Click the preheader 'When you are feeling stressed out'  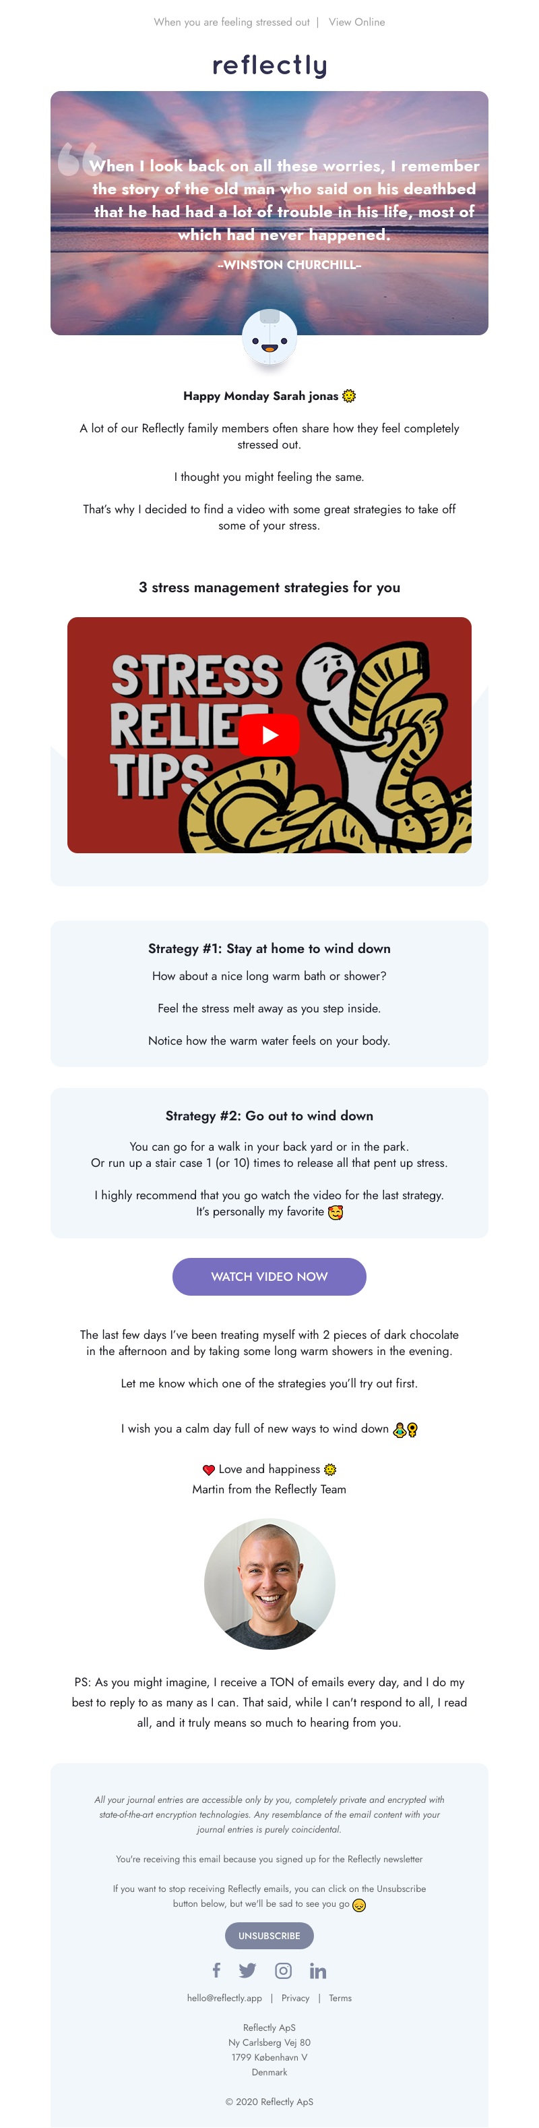[232, 22]
